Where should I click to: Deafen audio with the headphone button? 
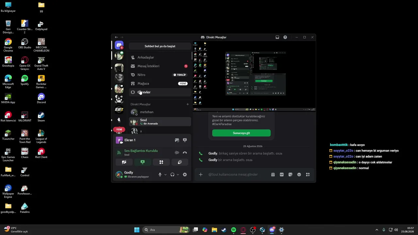click(172, 175)
